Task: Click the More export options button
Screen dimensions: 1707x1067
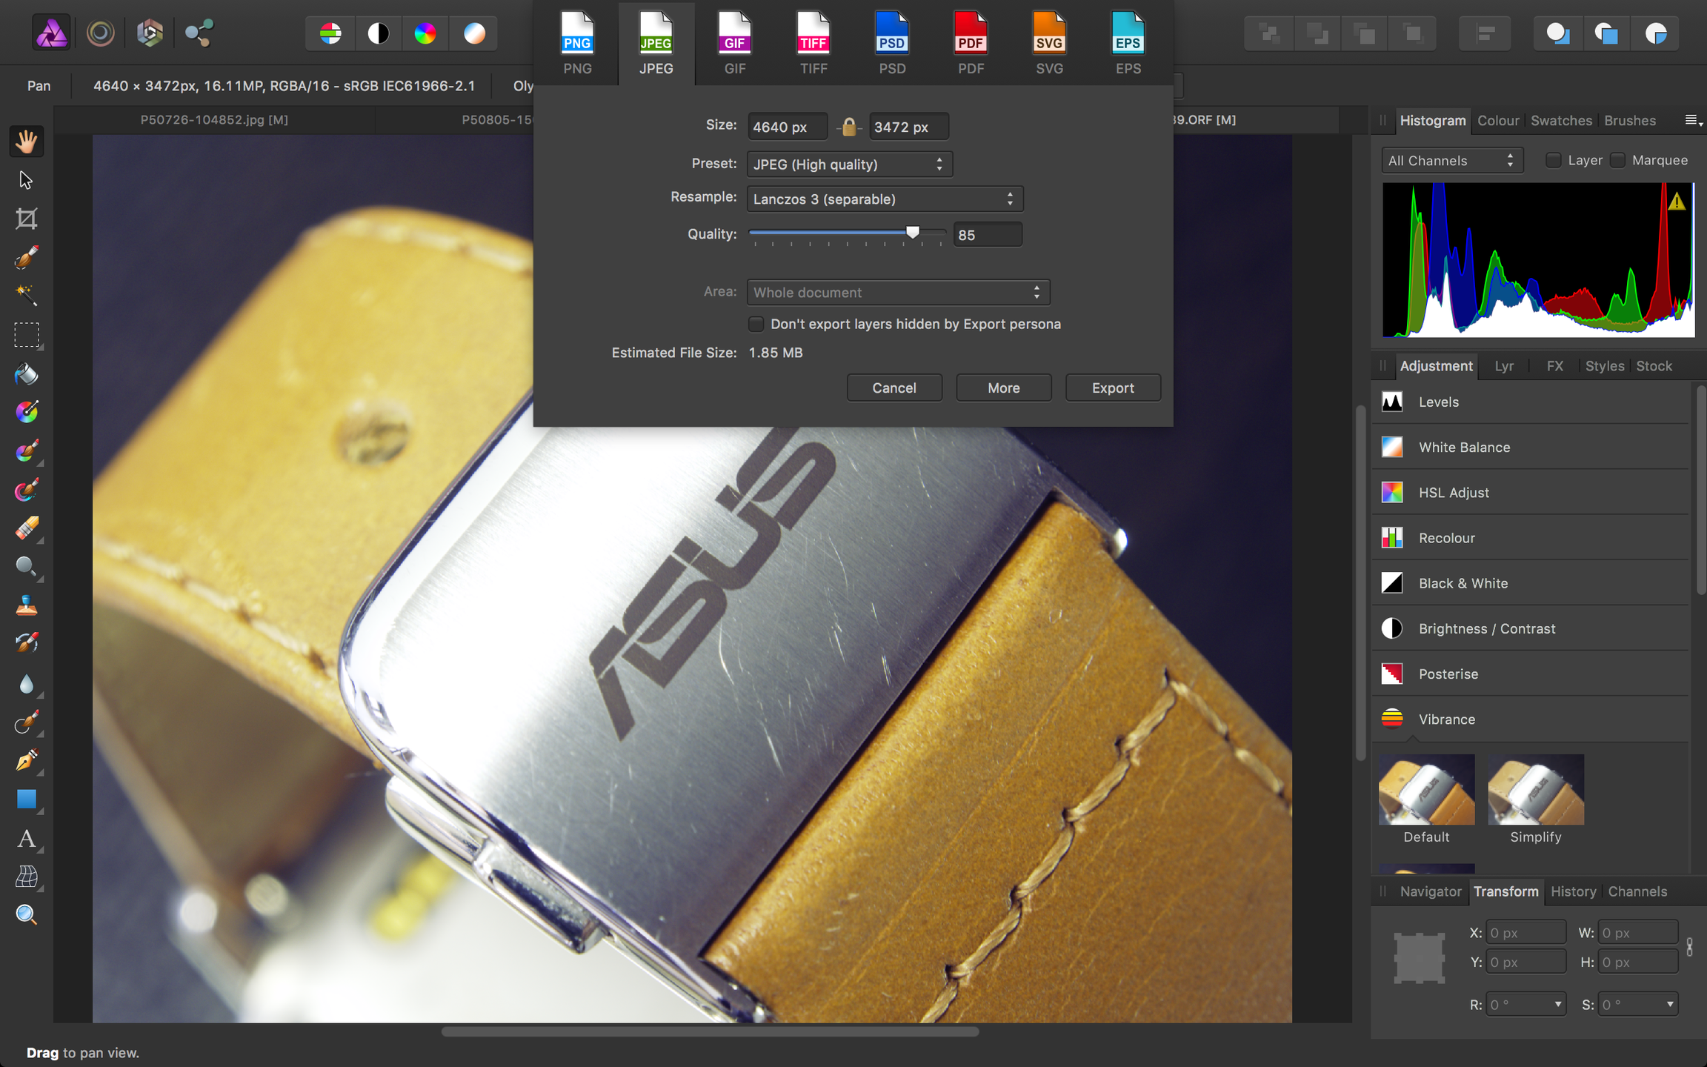Action: point(1004,388)
